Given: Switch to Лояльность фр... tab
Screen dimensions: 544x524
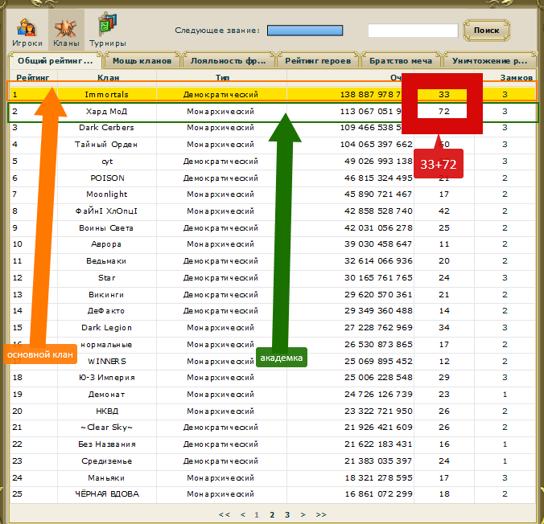Looking at the screenshot, I should click(228, 60).
